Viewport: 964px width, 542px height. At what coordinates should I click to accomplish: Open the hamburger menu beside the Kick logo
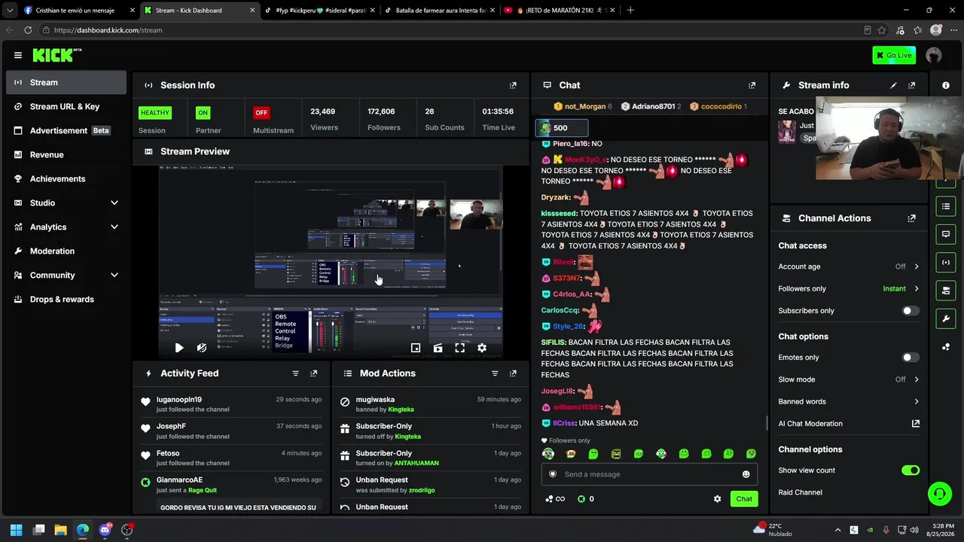(x=18, y=55)
